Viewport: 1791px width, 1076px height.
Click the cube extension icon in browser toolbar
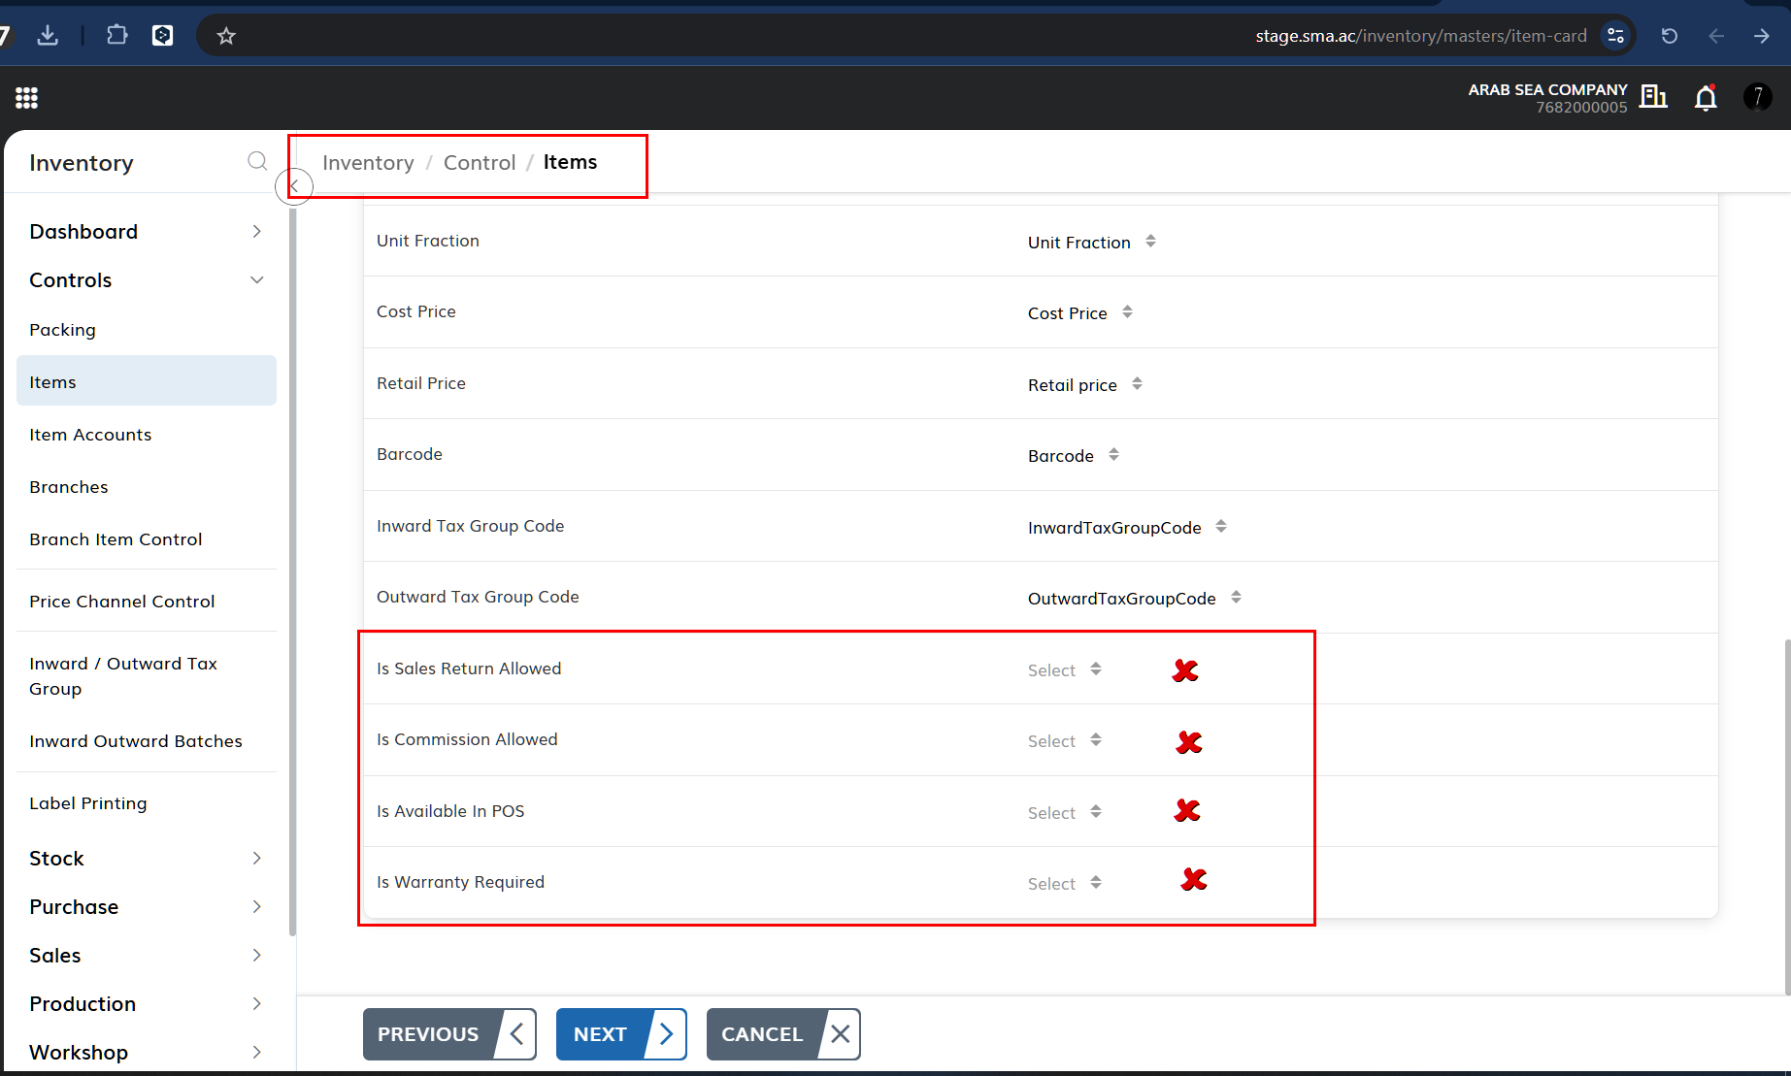[x=163, y=36]
